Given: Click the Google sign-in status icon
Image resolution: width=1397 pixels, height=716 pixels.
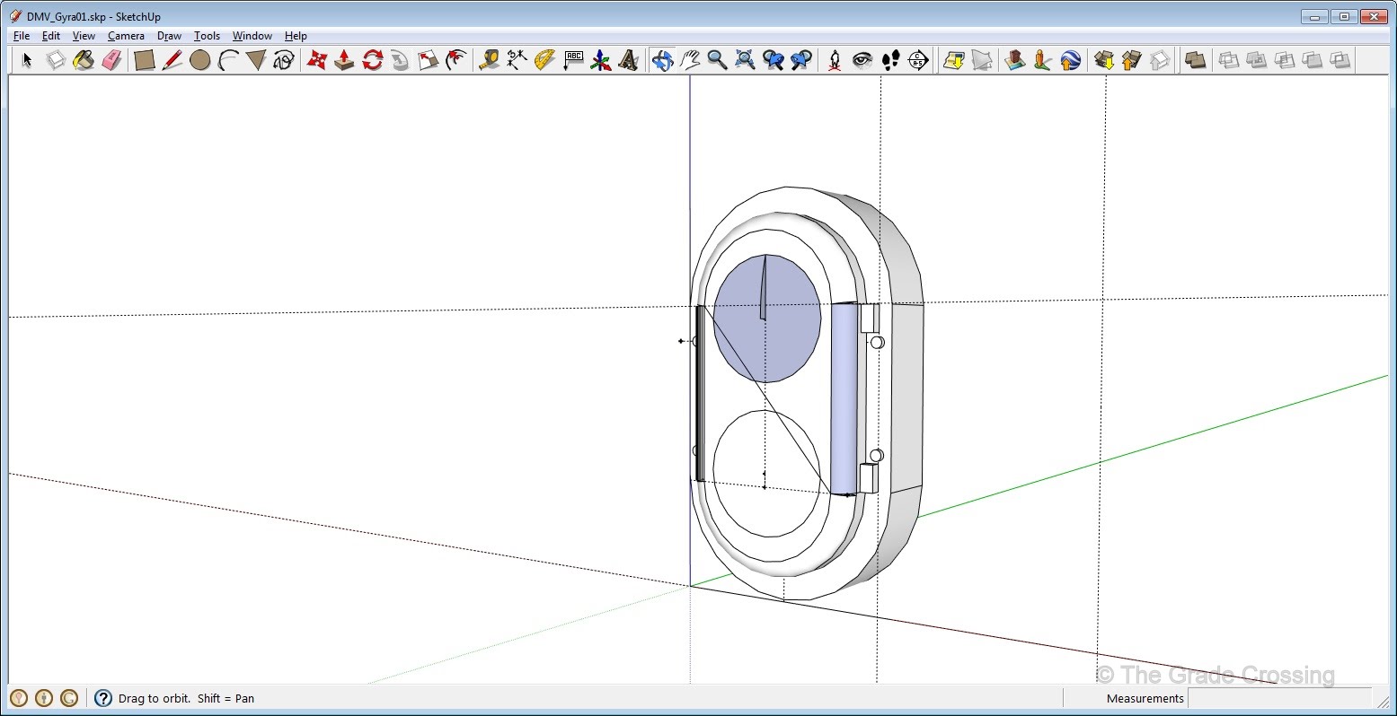Looking at the screenshot, I should pyautogui.click(x=69, y=697).
